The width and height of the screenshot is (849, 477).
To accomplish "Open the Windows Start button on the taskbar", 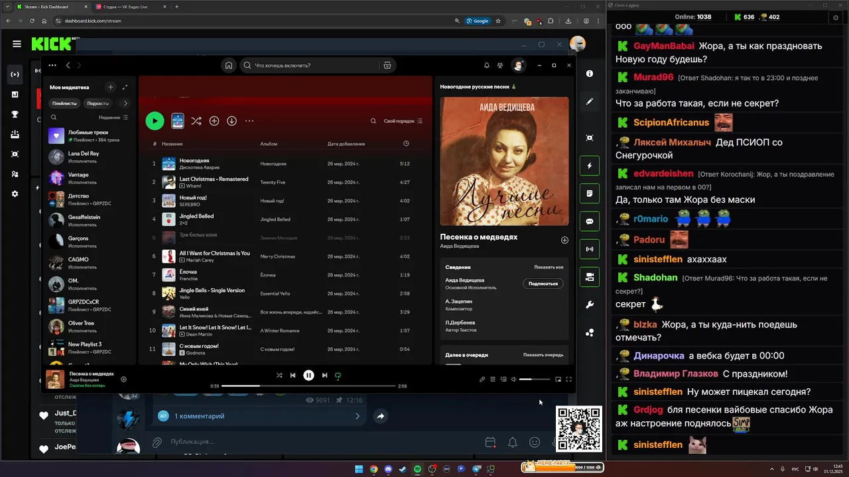I will tap(359, 469).
